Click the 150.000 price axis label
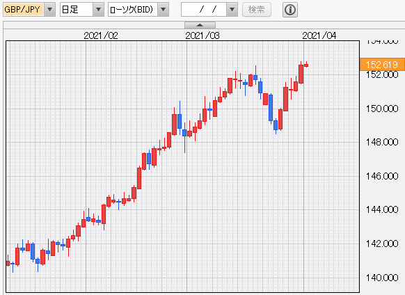 point(382,109)
